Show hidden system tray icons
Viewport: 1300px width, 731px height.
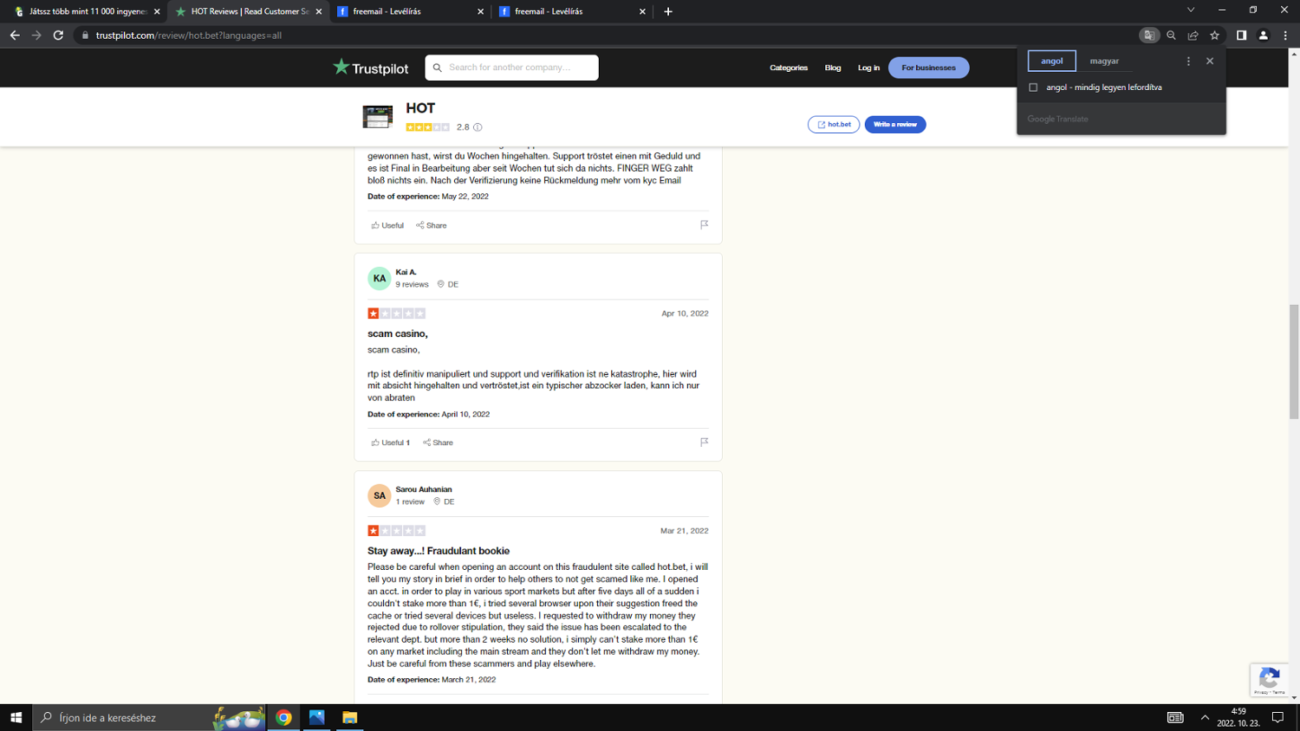tap(1205, 717)
